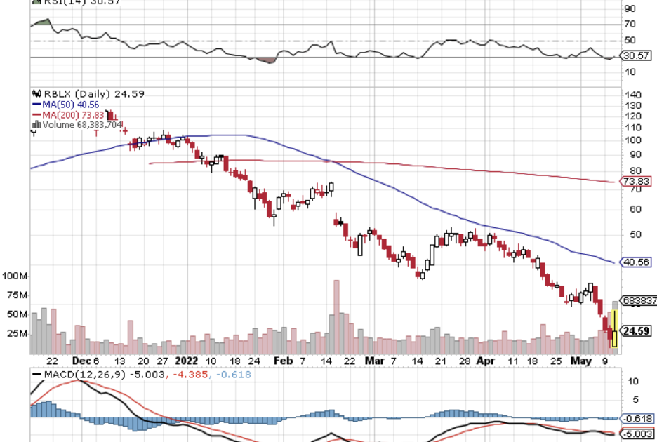Click the 40.56 price tag on right axis
The height and width of the screenshot is (442, 657).
(634, 262)
